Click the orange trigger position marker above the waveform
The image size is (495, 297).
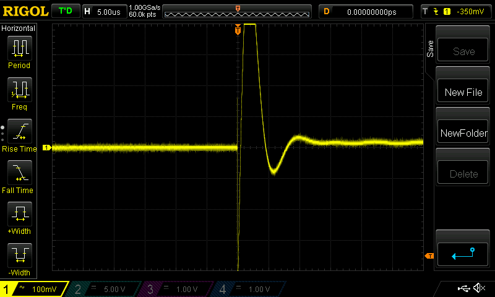coord(238,30)
